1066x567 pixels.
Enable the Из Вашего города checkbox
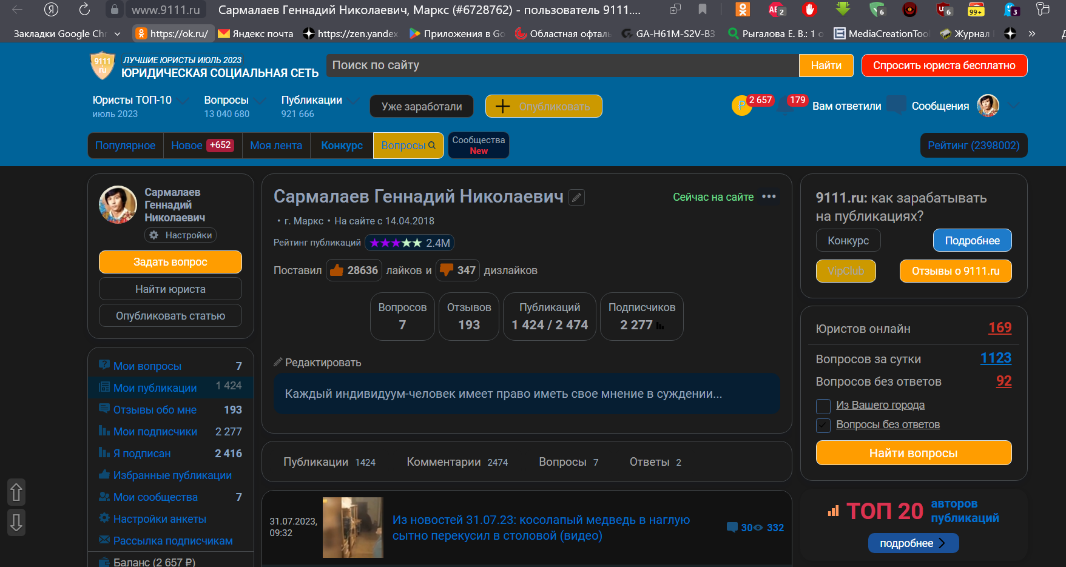(823, 406)
